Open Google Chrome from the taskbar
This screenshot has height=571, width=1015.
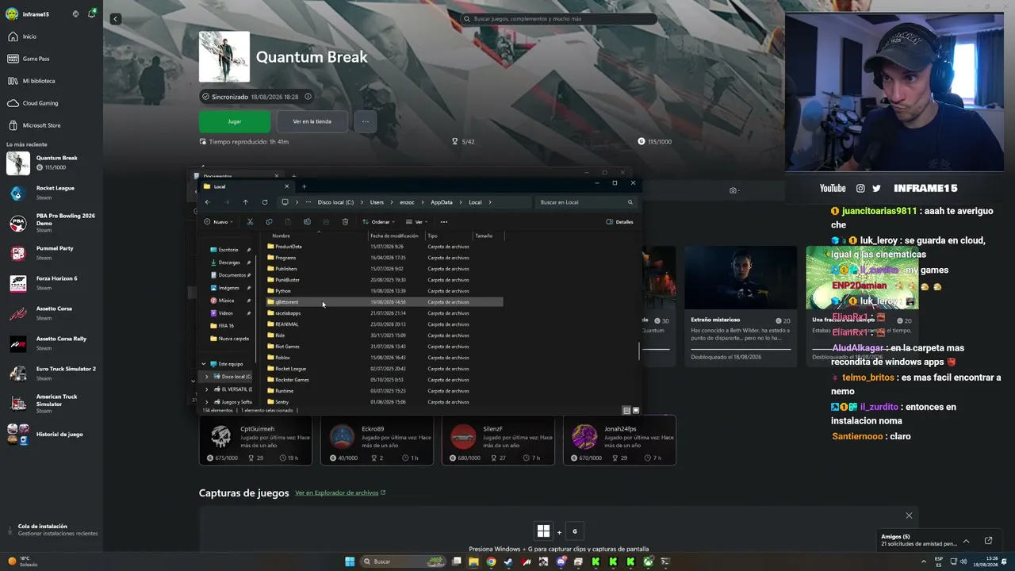click(491, 561)
